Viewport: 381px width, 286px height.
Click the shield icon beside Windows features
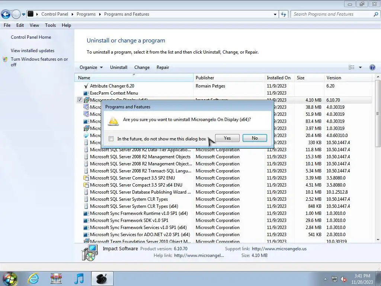5,59
